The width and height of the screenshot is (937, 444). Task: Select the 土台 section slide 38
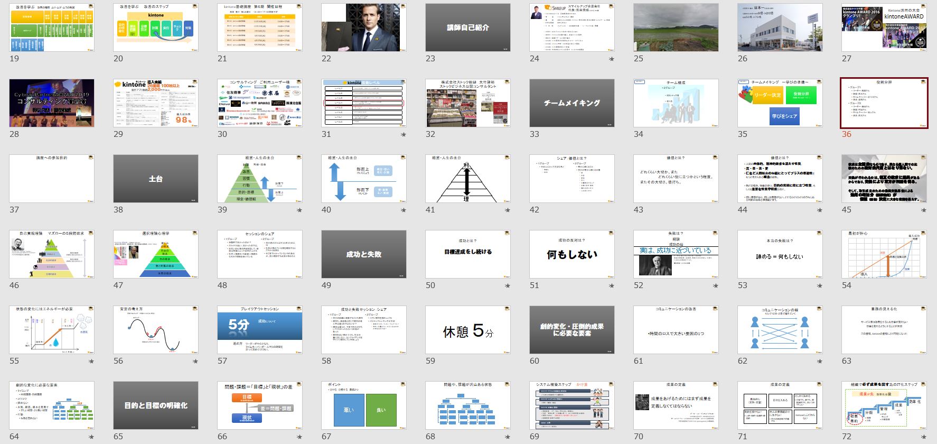[x=156, y=179]
